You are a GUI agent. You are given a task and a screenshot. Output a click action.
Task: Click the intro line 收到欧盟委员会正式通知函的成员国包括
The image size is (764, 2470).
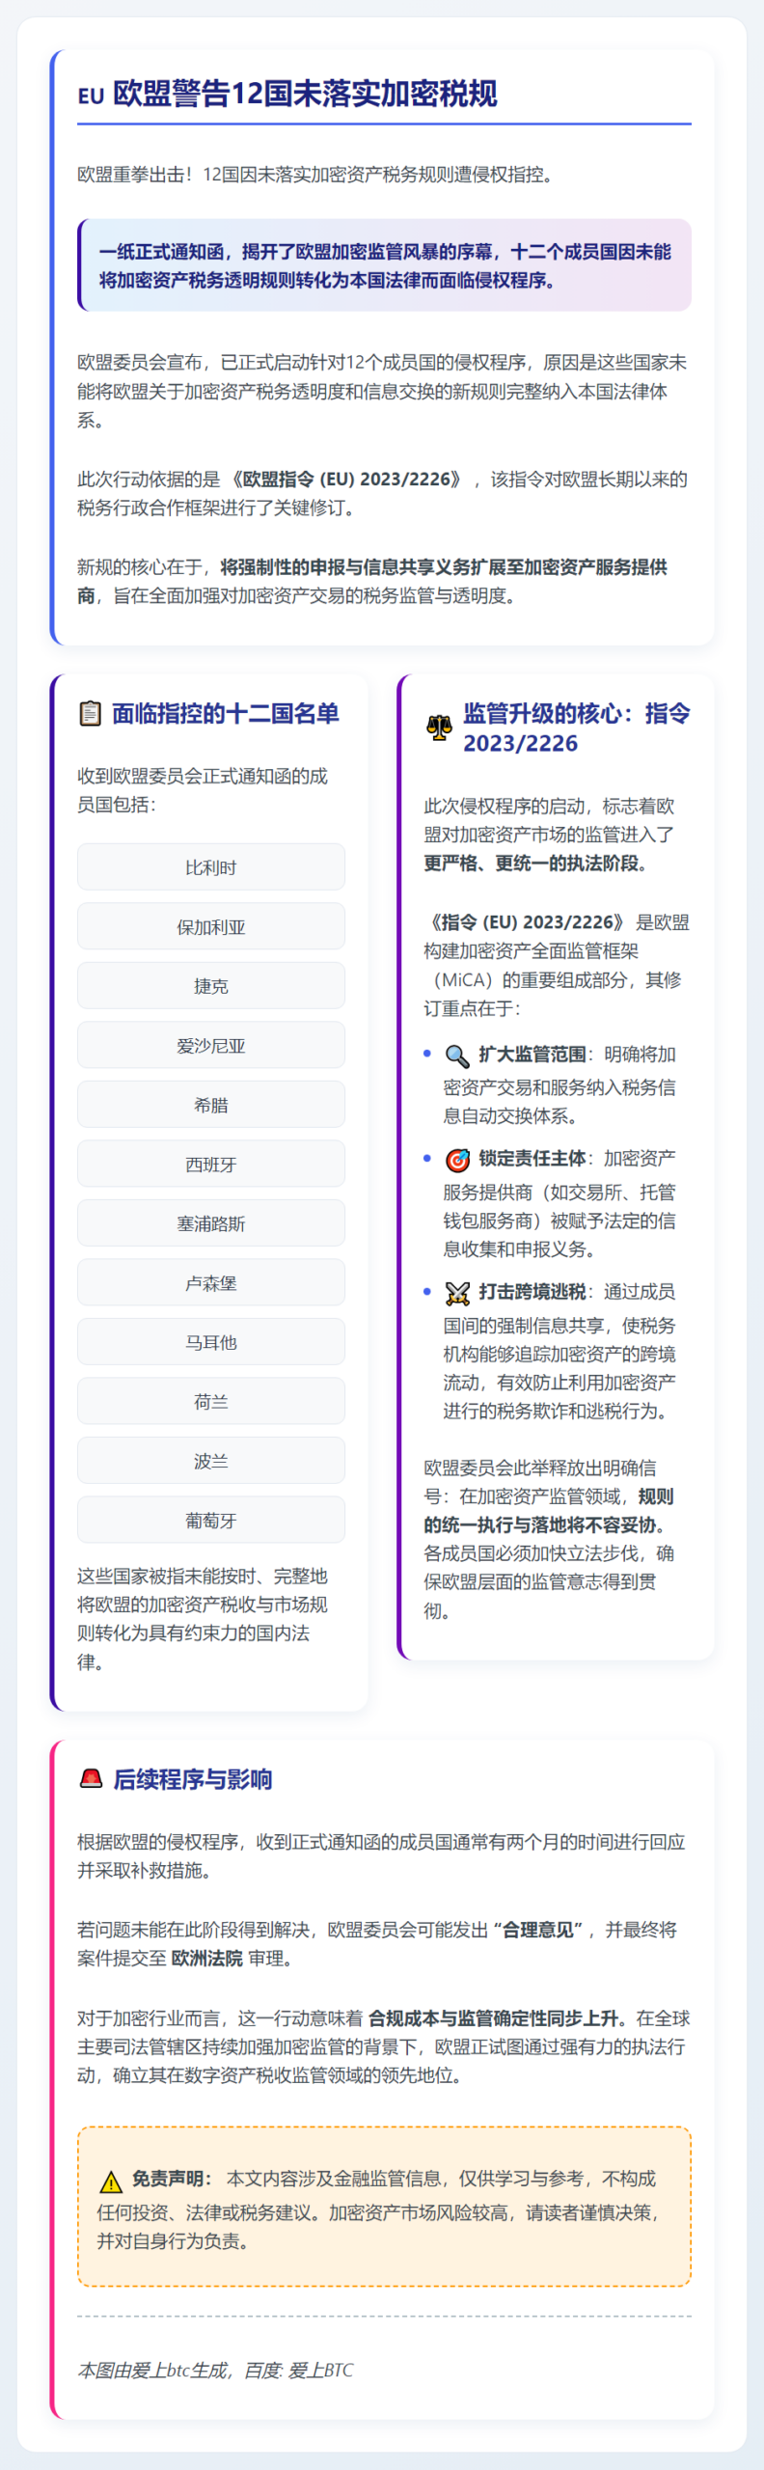tap(203, 790)
